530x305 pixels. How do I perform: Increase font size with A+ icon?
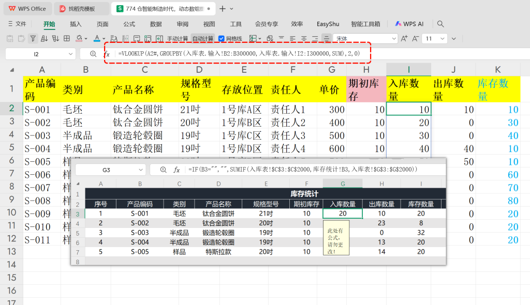(404, 38)
